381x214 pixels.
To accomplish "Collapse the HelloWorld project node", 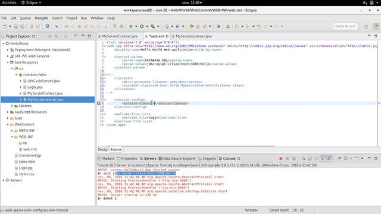I will pos(4,43).
